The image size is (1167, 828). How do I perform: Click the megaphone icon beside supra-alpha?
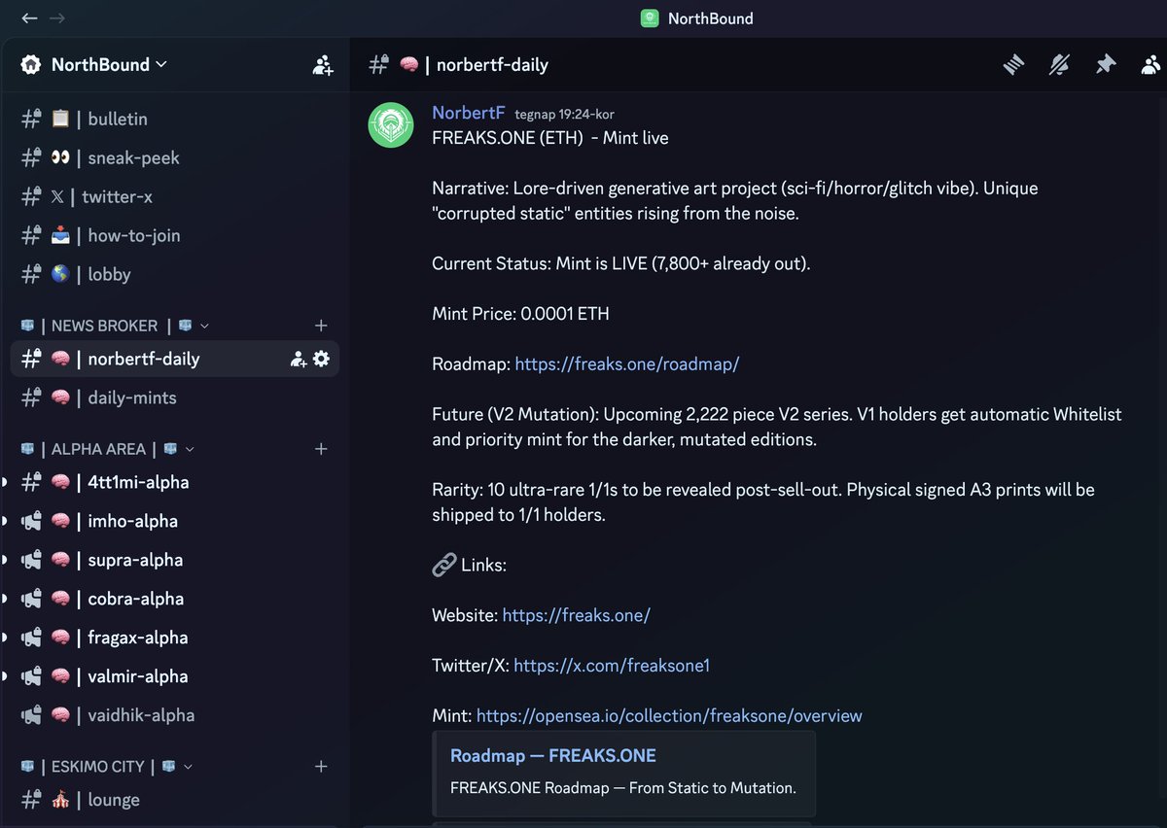(31, 560)
